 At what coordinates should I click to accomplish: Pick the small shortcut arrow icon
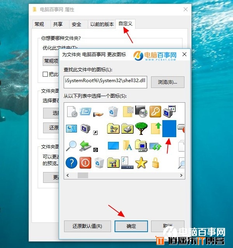tap(95, 133)
